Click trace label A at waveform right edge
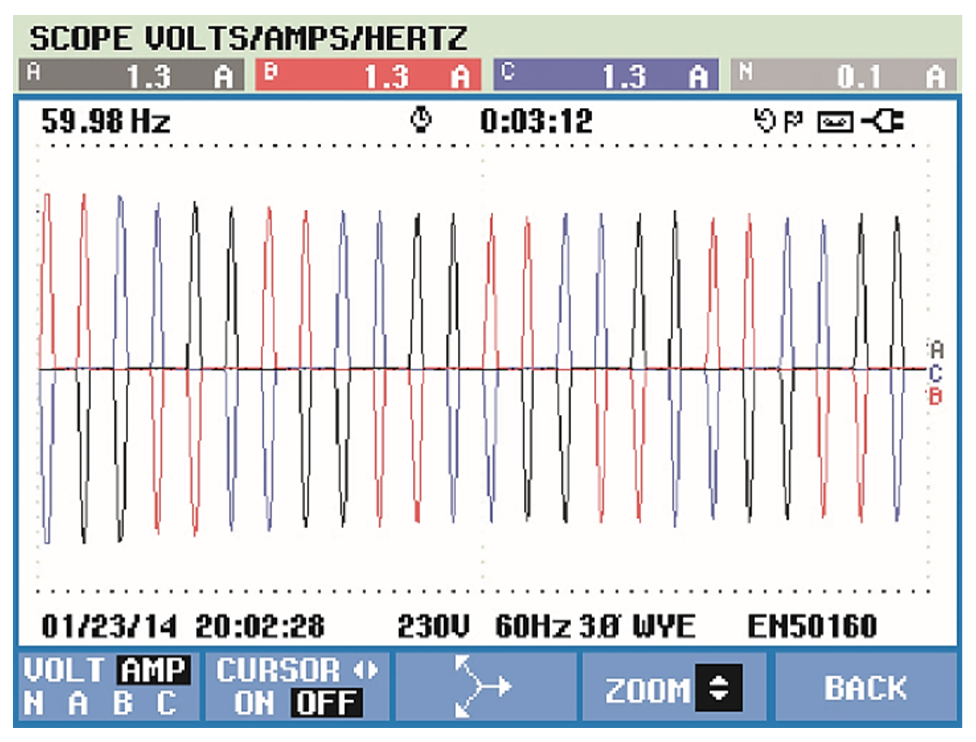Viewport: 976px width, 742px height. click(937, 350)
